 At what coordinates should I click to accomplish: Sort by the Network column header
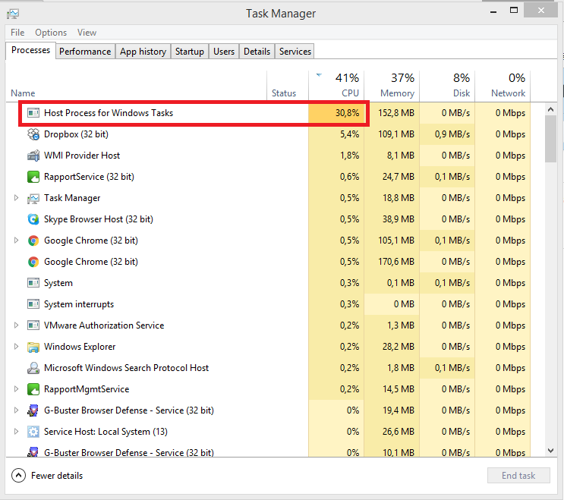coord(503,86)
